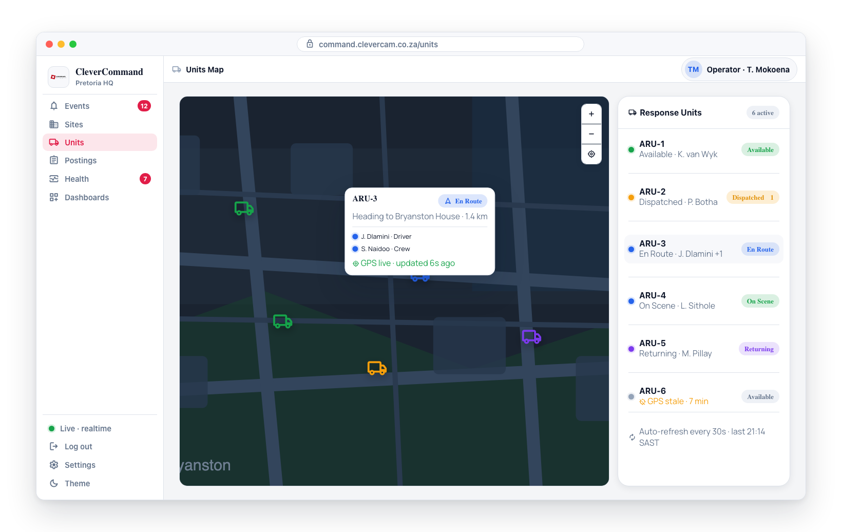Zoom out the map with minus button
The width and height of the screenshot is (842, 532).
pyautogui.click(x=591, y=134)
